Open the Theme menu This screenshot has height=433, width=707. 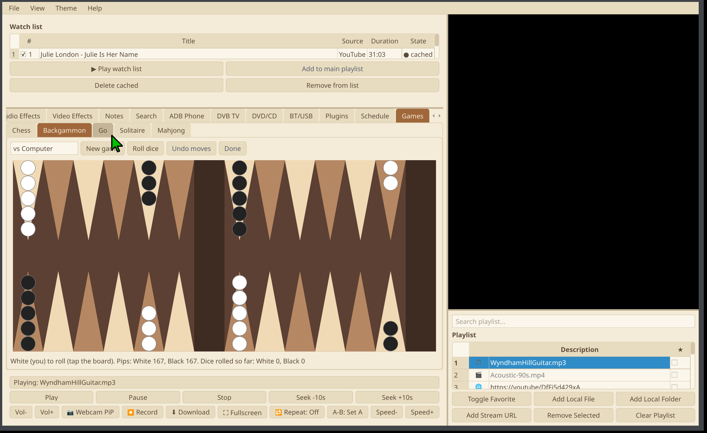(66, 8)
